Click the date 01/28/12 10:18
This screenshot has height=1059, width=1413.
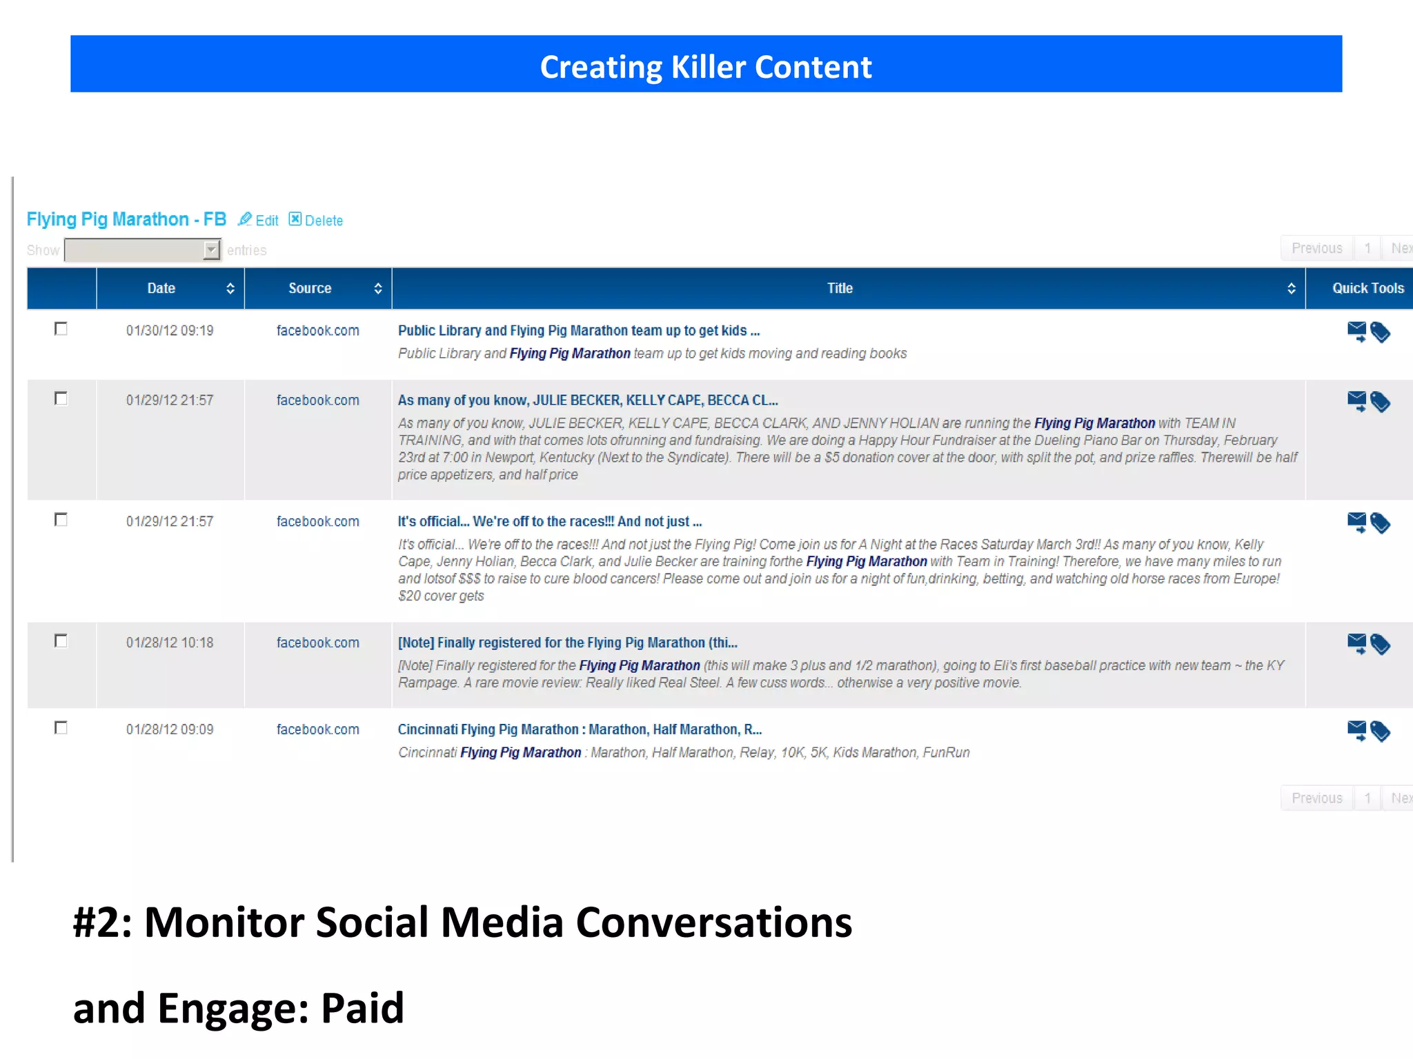170,643
